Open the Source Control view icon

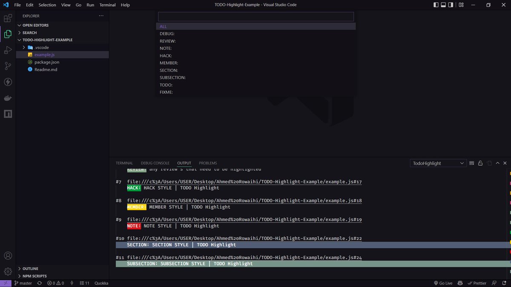coord(8,66)
